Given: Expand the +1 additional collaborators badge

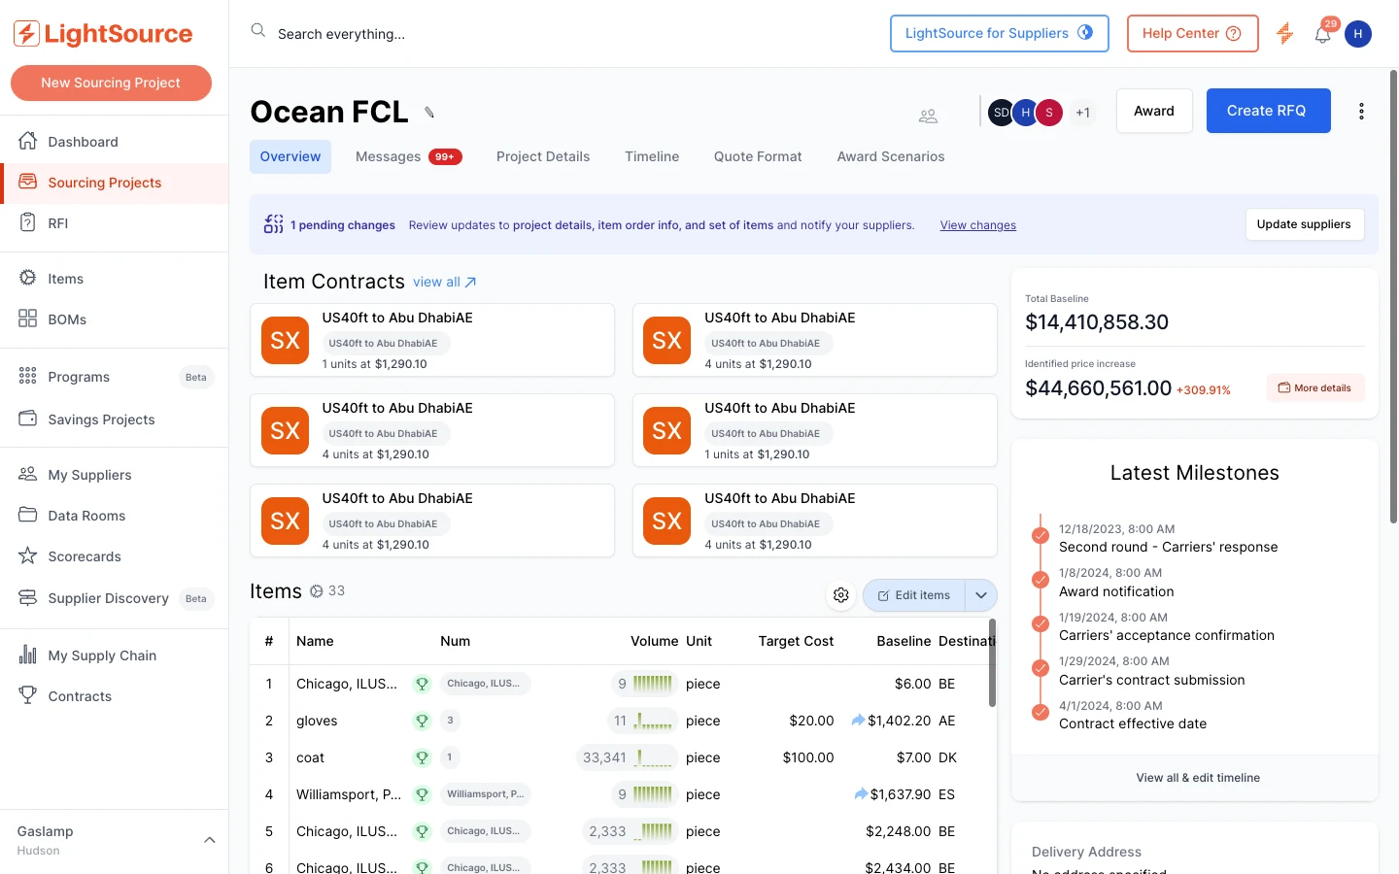Looking at the screenshot, I should 1082,113.
